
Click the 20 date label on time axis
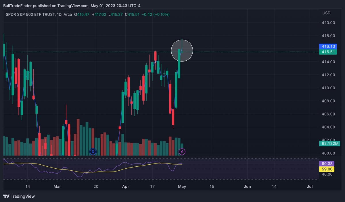tap(96, 186)
